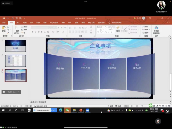Toggle Italic formatting
Image resolution: width=172 pixels, height=129 pixels.
36,32
